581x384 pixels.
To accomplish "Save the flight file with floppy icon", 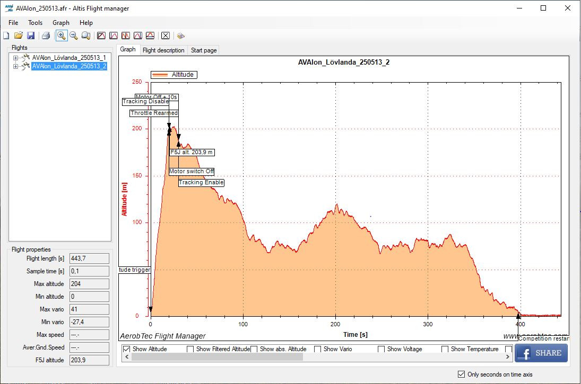I will [31, 35].
